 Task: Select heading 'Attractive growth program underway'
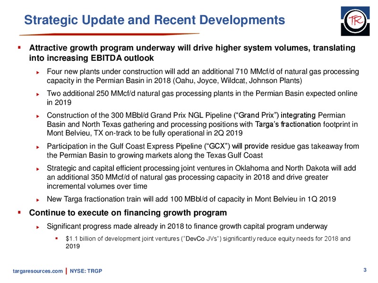[192, 53]
